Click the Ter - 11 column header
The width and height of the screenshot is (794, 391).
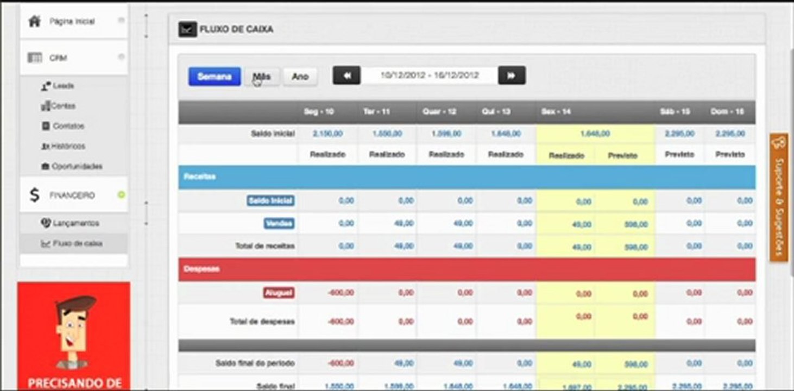coord(376,112)
